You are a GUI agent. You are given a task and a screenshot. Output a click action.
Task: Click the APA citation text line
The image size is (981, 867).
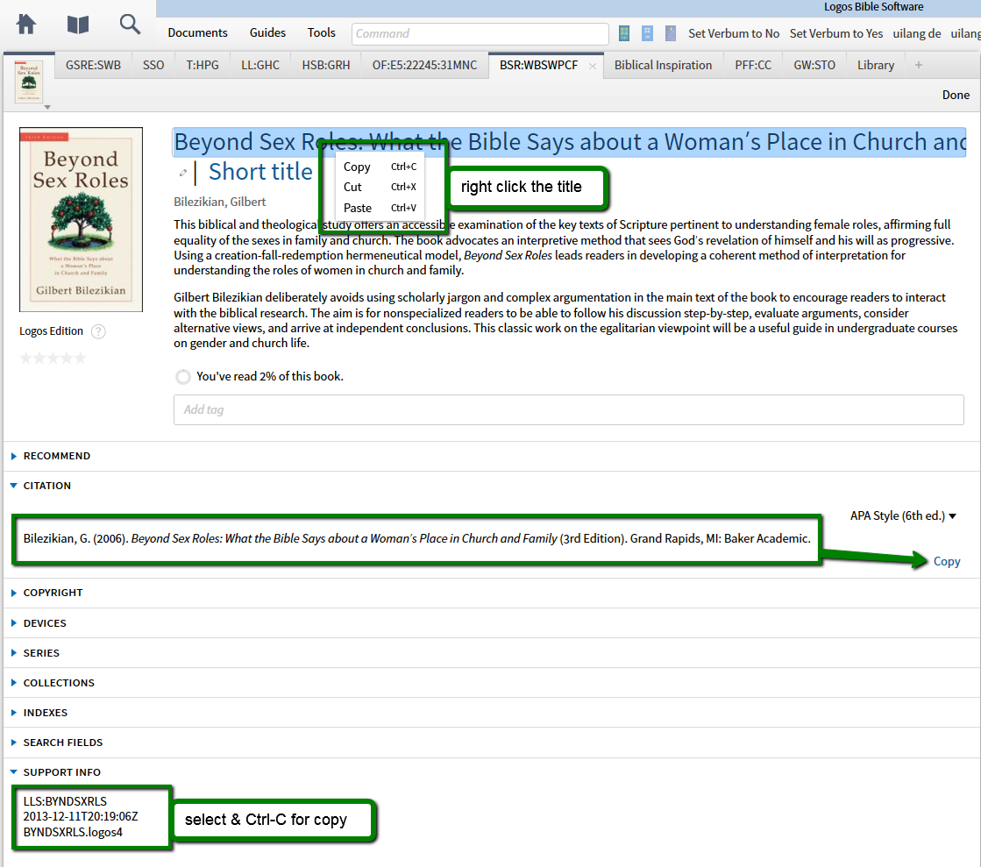click(x=416, y=538)
